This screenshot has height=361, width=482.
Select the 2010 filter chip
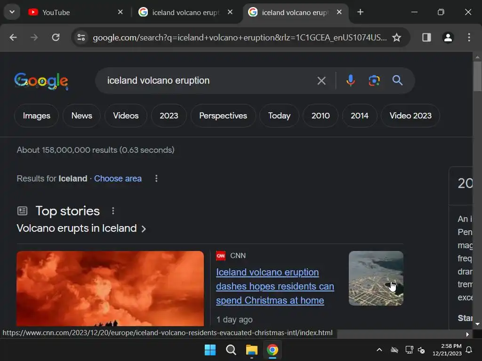point(320,116)
